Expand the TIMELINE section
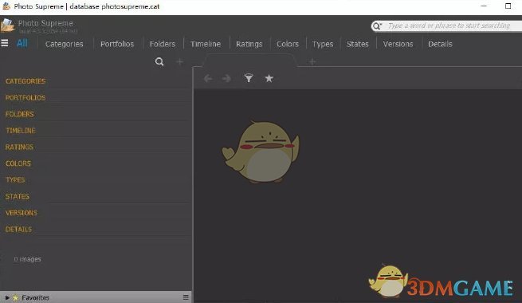522x303 pixels. [x=21, y=131]
